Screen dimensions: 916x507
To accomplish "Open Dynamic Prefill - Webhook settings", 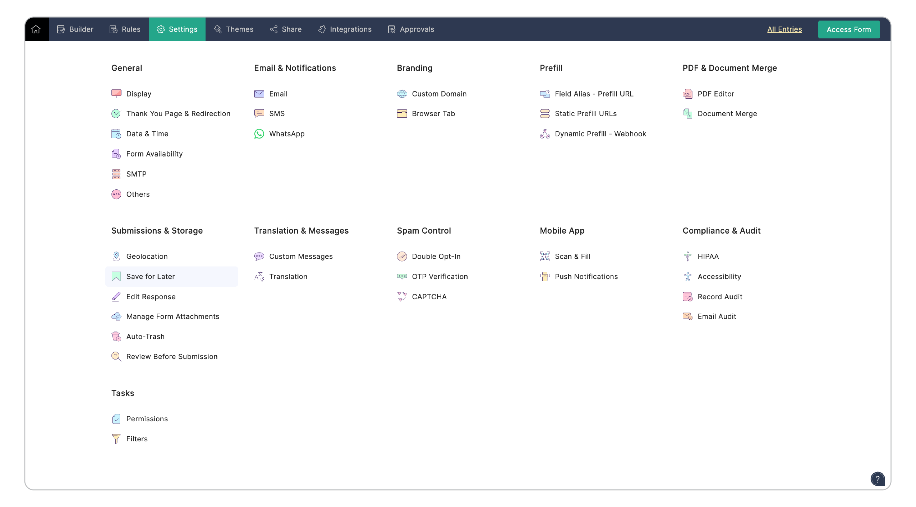I will pyautogui.click(x=600, y=133).
